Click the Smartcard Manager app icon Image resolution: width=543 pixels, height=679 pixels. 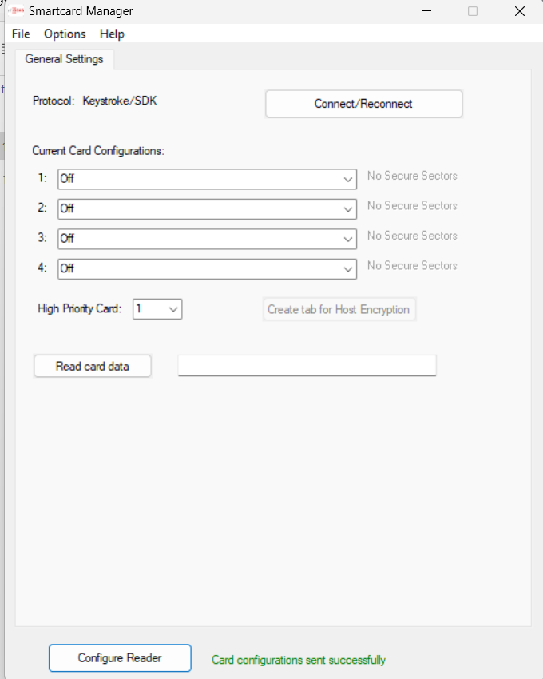(15, 11)
